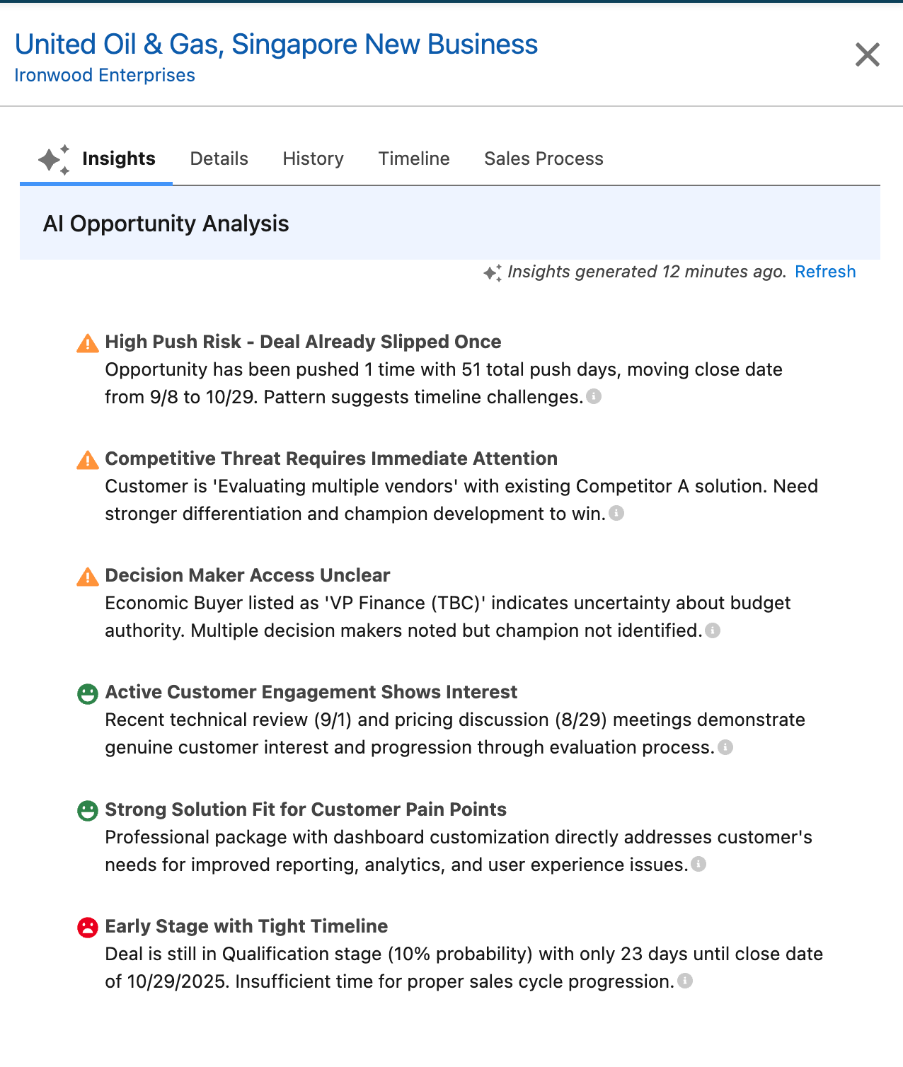View the Timeline tab
Image resolution: width=903 pixels, height=1067 pixels.
pos(413,158)
